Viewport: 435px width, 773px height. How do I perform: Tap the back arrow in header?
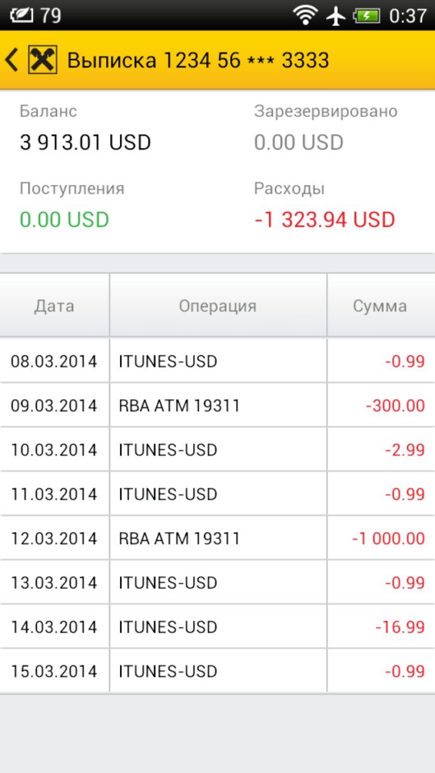click(12, 60)
